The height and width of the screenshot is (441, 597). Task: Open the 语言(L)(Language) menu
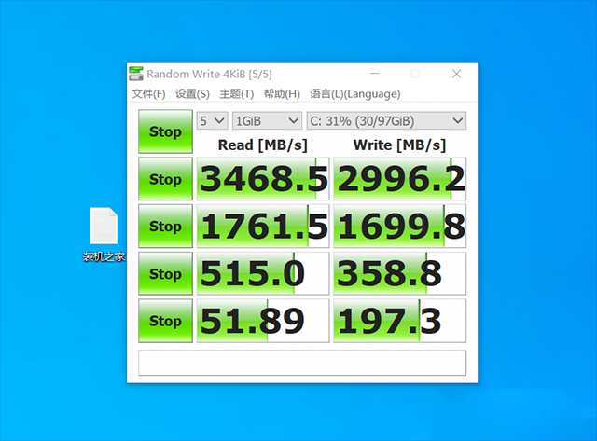coord(354,94)
